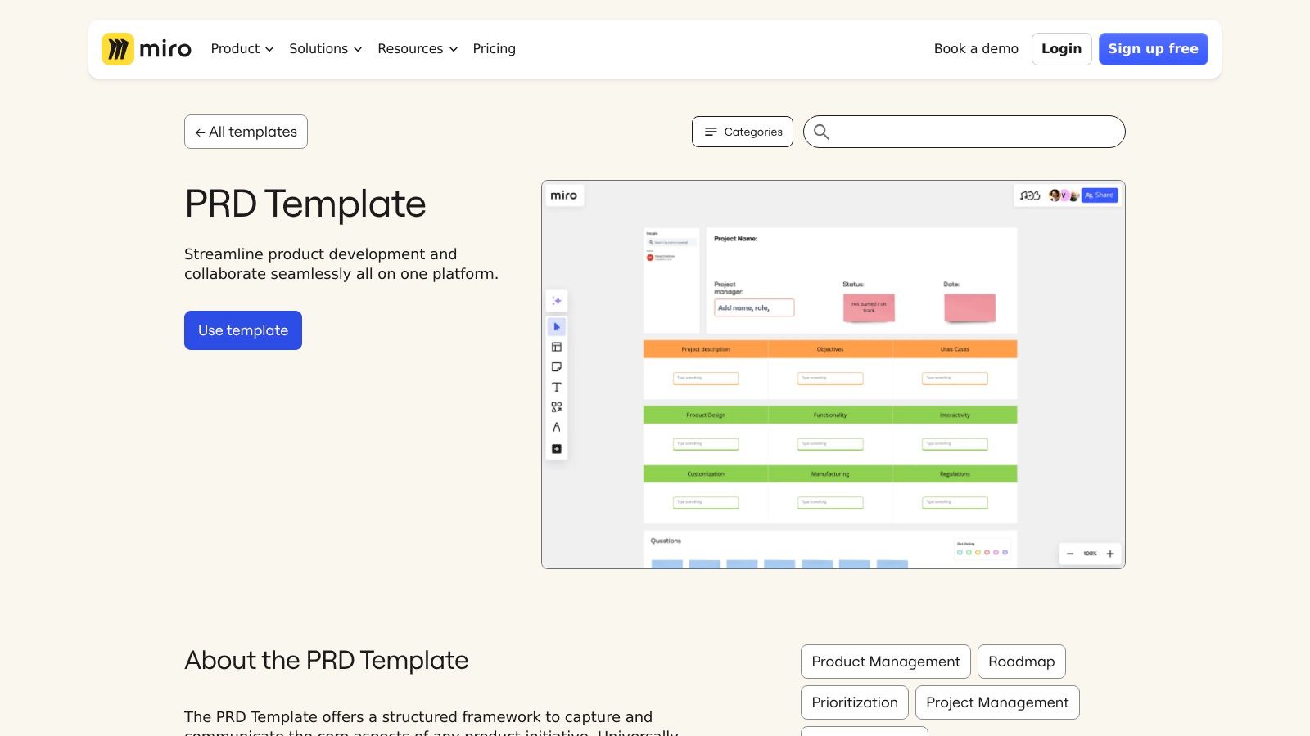Image resolution: width=1310 pixels, height=736 pixels.
Task: Click the Miro AI sparkle icon
Action: [557, 301]
